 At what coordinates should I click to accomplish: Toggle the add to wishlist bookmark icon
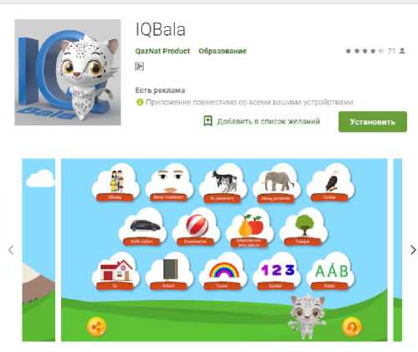click(x=208, y=121)
